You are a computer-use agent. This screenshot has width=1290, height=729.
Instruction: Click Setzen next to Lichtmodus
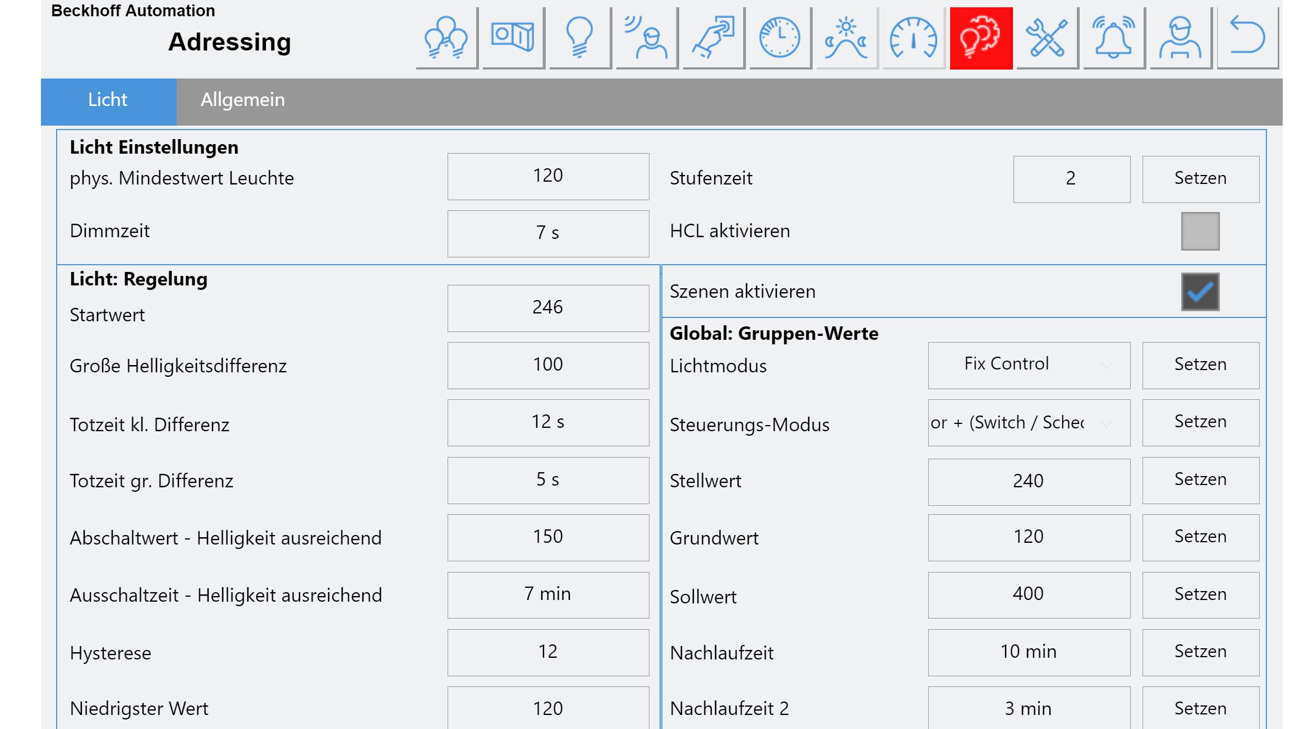coord(1201,365)
